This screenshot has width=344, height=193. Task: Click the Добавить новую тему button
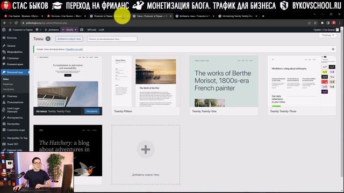click(69, 39)
